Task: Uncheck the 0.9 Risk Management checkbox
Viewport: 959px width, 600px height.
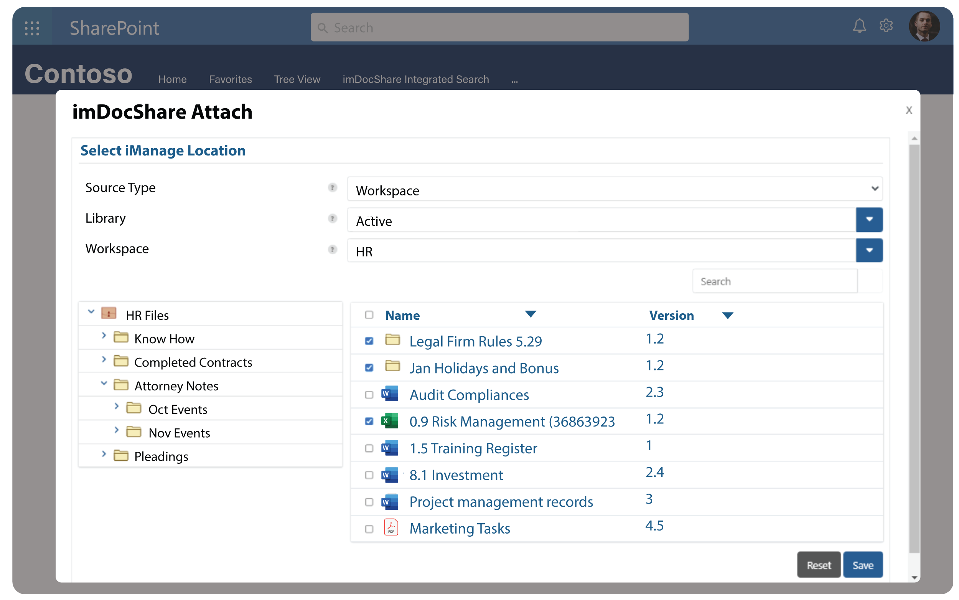Action: (369, 421)
